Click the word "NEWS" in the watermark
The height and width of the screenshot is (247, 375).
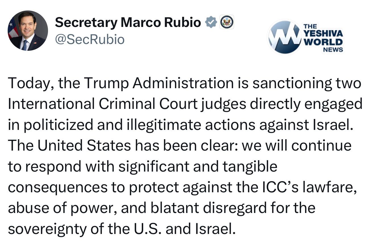coord(333,50)
